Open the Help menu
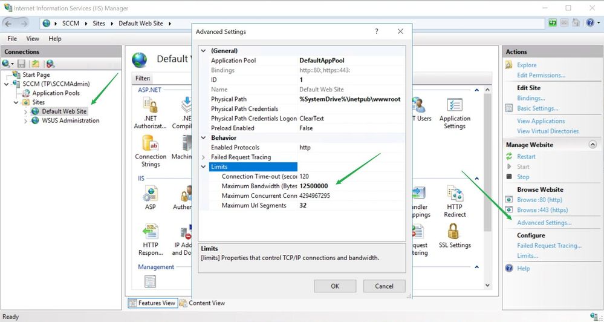604x322 pixels. pos(54,39)
